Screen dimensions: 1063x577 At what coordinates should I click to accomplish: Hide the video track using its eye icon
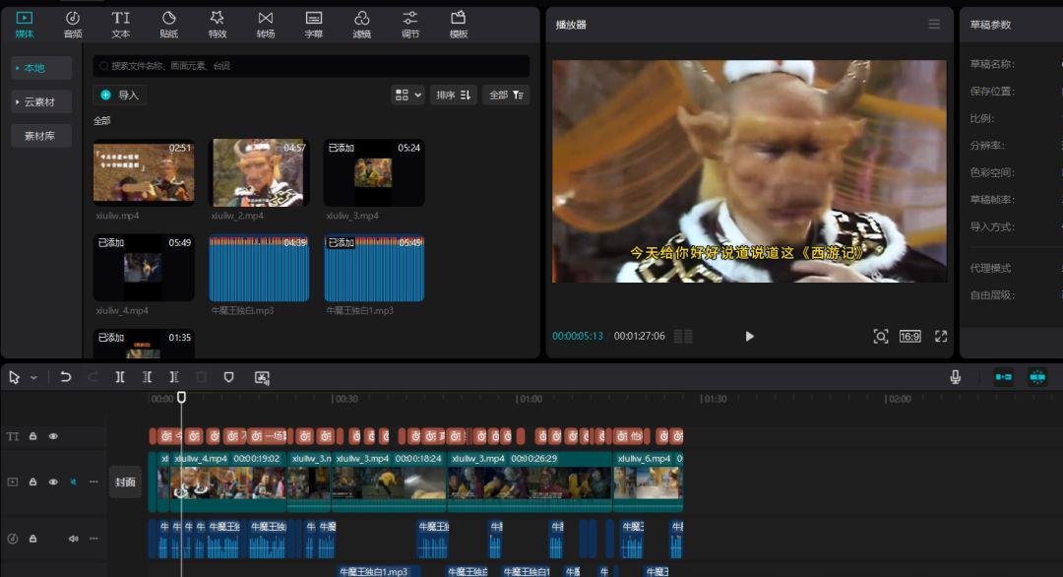click(x=52, y=481)
